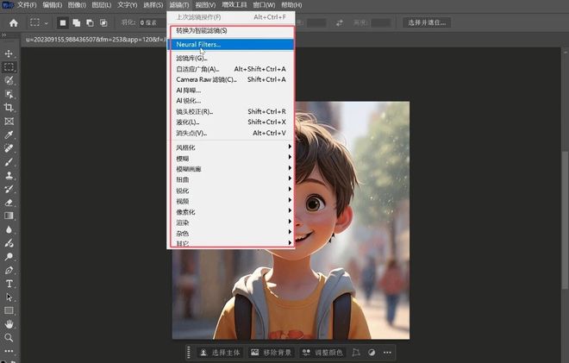
Task: Select the Frame tool
Action: [x=9, y=122]
